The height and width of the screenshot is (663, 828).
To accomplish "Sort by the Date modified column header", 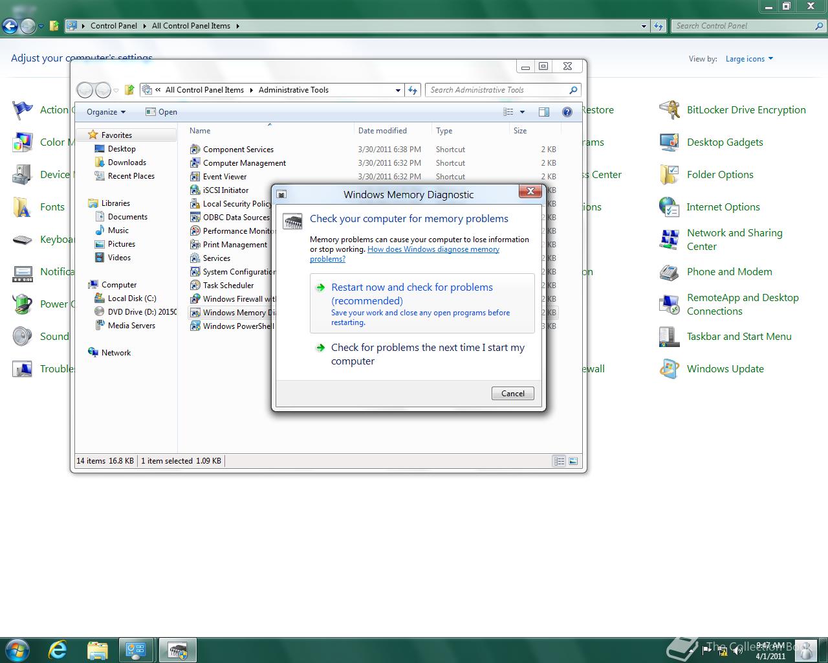I will (x=393, y=131).
